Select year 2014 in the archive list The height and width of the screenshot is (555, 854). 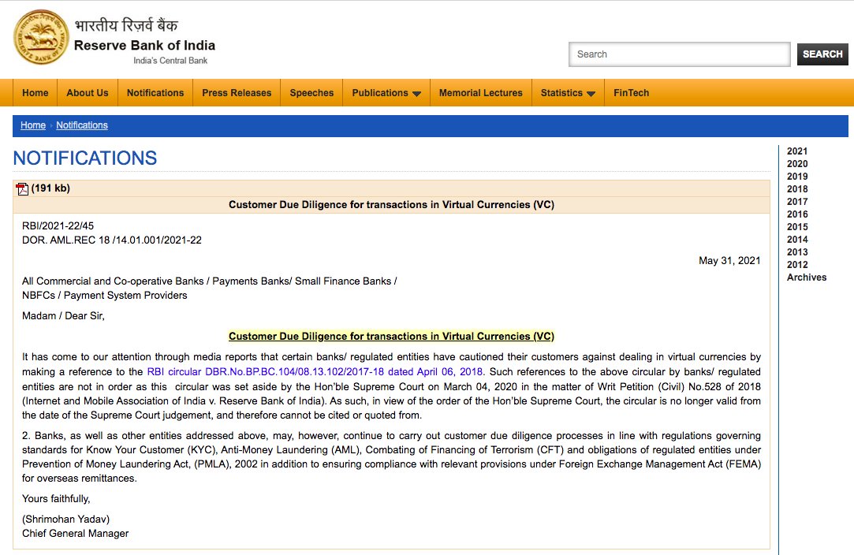[796, 239]
